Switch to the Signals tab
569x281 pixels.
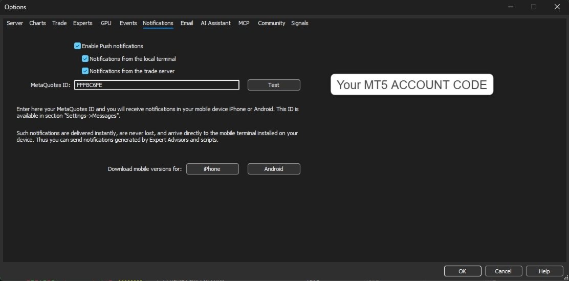pyautogui.click(x=300, y=23)
